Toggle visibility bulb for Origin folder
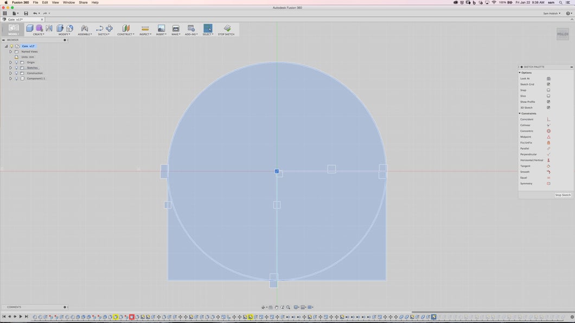This screenshot has width=575, height=323. click(16, 62)
